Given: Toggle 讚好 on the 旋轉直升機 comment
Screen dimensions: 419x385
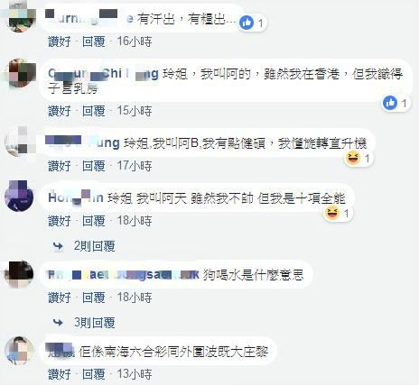Looking at the screenshot, I should [x=60, y=166].
